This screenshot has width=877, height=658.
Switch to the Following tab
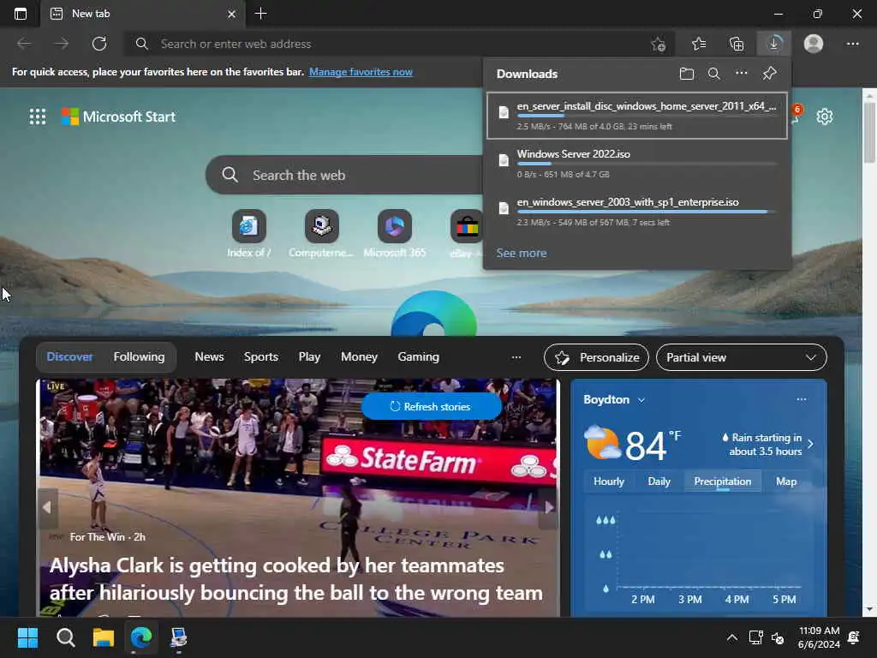(x=139, y=357)
